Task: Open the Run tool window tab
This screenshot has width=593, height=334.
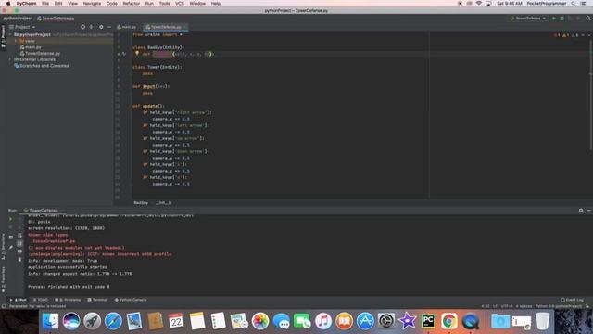Action: tap(19, 300)
